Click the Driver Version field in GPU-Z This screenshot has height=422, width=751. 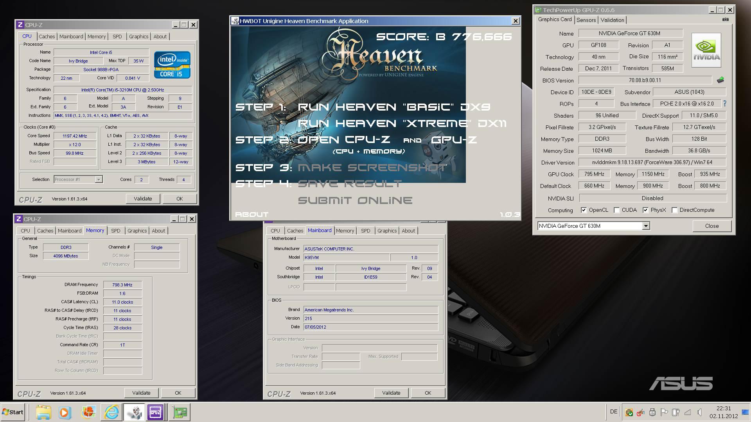652,162
